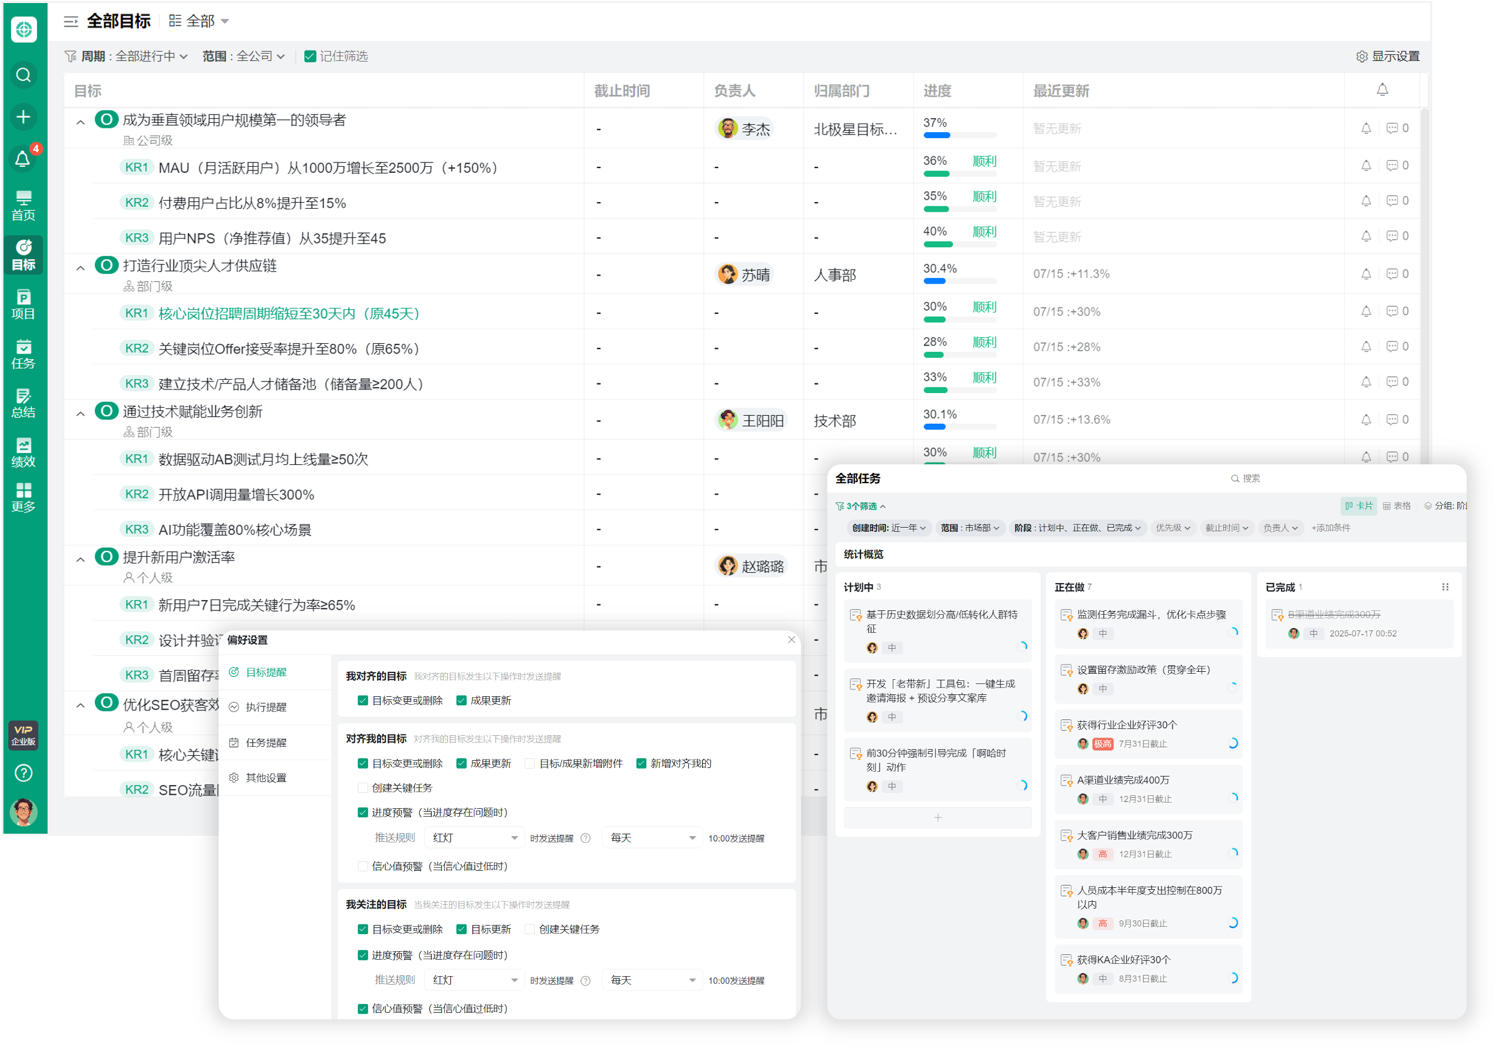Open 绩效 page from sidebar
The width and height of the screenshot is (1503, 1054).
click(24, 452)
